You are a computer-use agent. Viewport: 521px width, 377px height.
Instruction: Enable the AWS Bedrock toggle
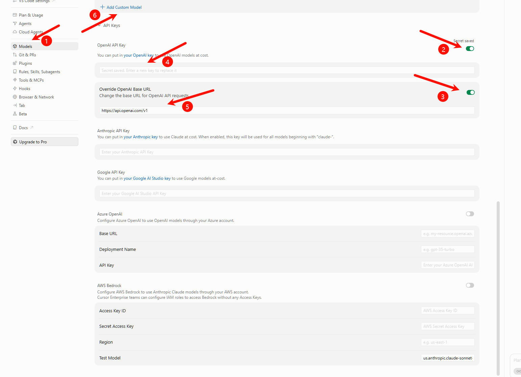[470, 285]
